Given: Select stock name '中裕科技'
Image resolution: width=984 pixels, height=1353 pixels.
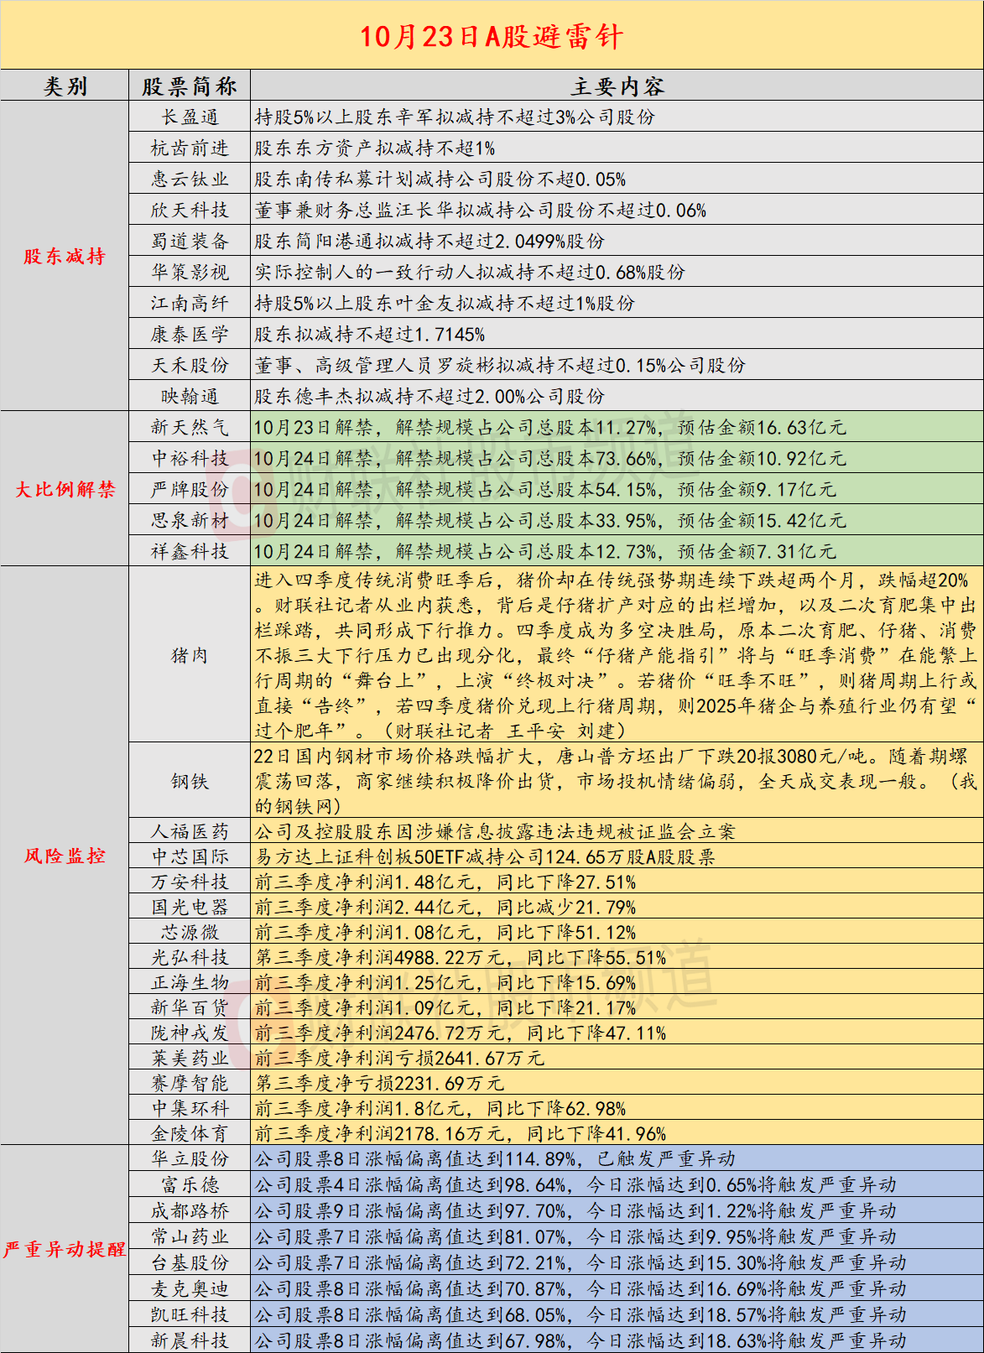Looking at the screenshot, I should click(x=190, y=459).
